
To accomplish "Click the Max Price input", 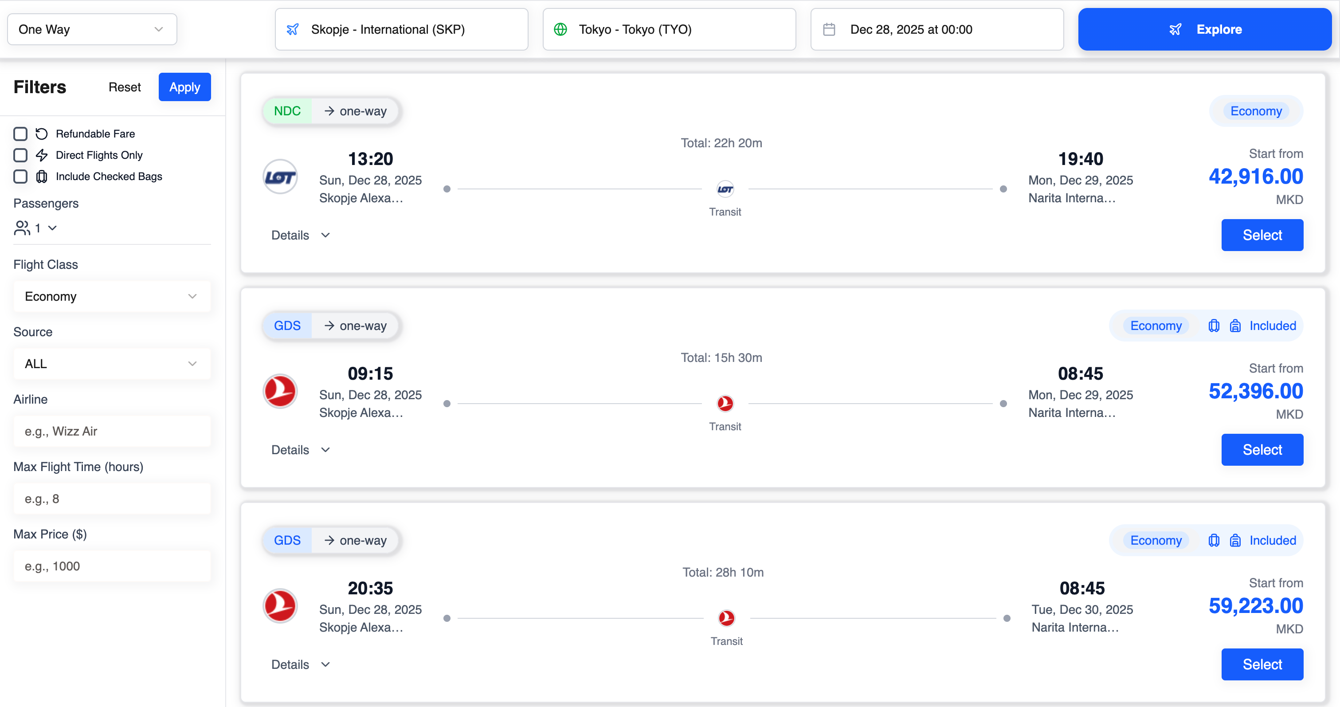I will click(x=112, y=566).
